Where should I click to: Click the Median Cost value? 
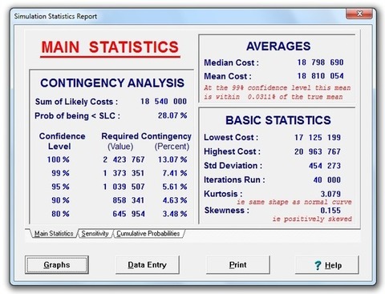pos(320,62)
